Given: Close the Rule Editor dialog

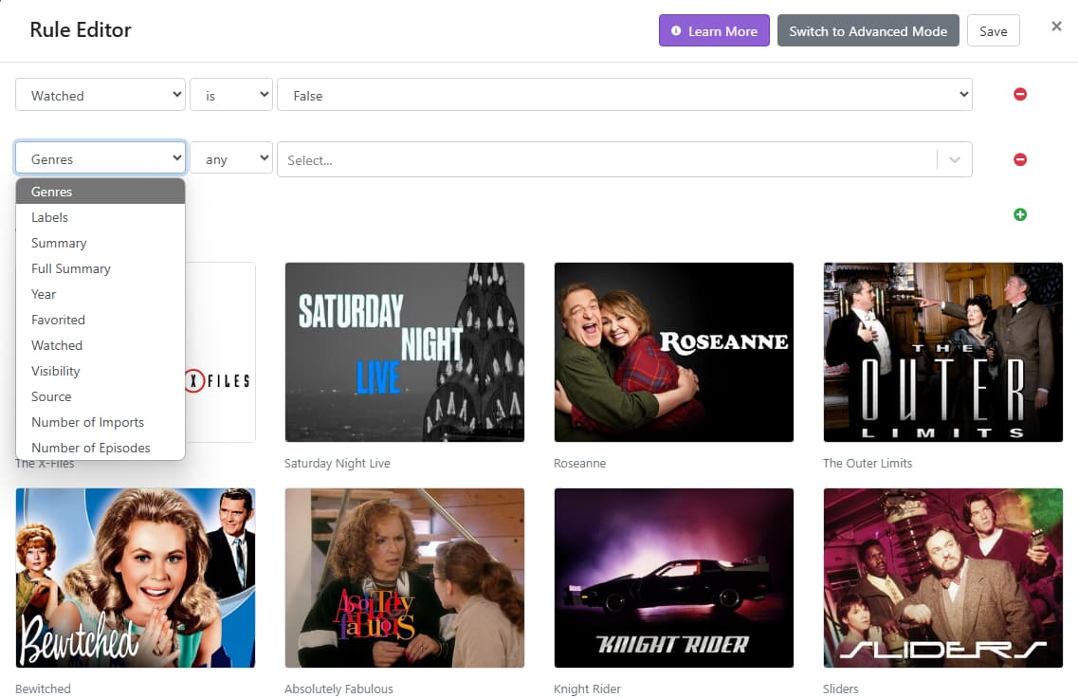Looking at the screenshot, I should coord(1056,27).
